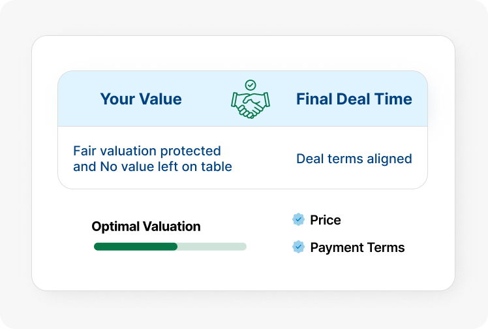Select the "Final Deal Time" column heading
The height and width of the screenshot is (329, 488).
coord(354,99)
